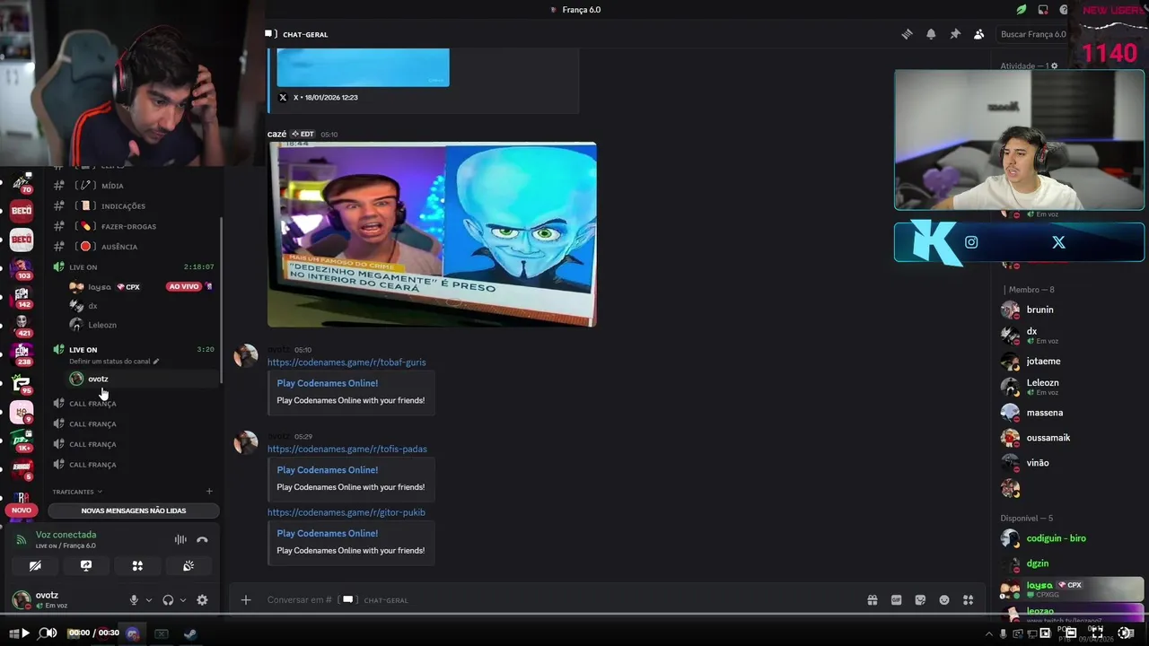Image resolution: width=1149 pixels, height=646 pixels.
Task: Collapse the TRAFICANTES category
Action: coord(77,492)
